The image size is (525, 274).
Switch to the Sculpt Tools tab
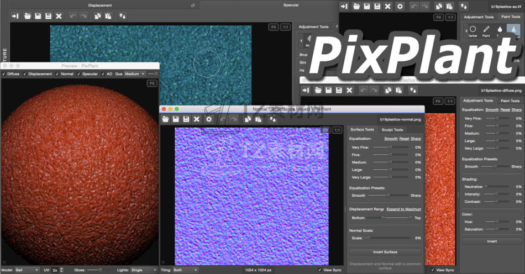tap(392, 129)
